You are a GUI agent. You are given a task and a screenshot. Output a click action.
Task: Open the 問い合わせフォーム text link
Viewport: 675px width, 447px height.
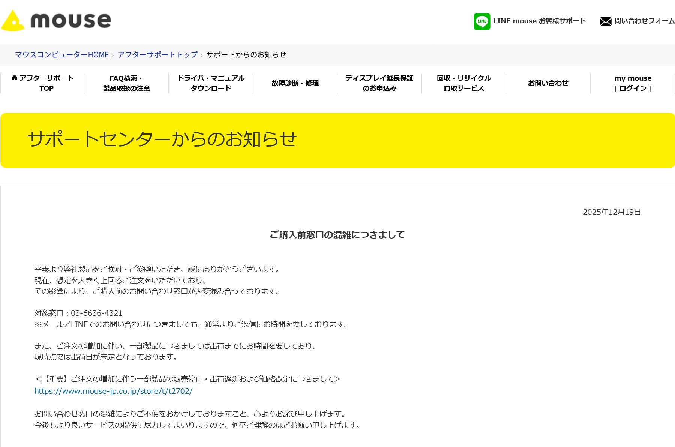(x=644, y=21)
